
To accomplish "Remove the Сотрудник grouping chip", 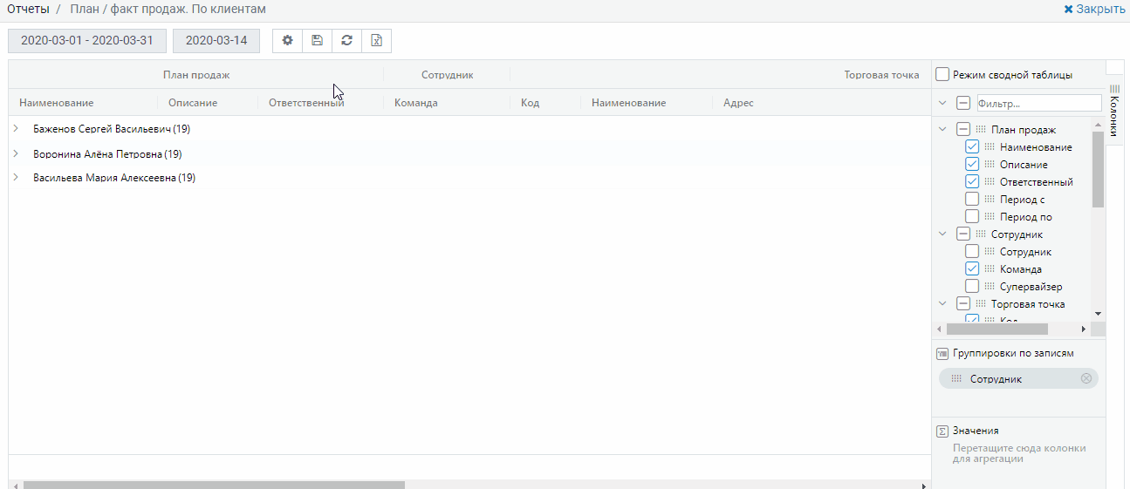I will pyautogui.click(x=1086, y=378).
